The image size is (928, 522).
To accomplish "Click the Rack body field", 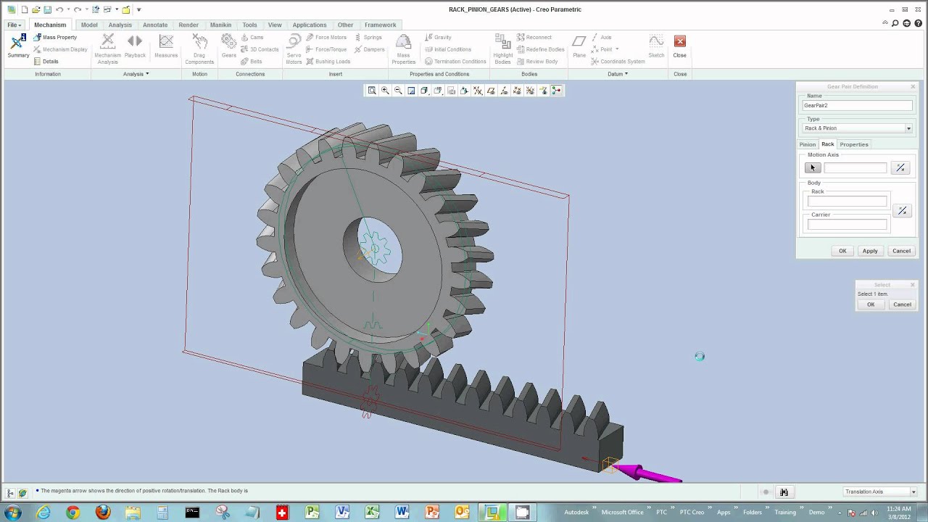I will pyautogui.click(x=847, y=201).
